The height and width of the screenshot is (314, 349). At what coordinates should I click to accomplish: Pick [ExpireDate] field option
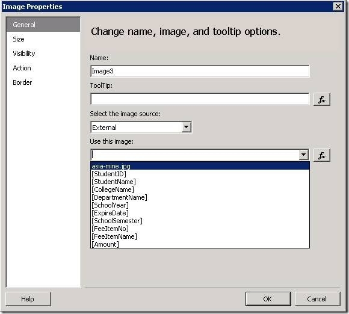(x=200, y=213)
